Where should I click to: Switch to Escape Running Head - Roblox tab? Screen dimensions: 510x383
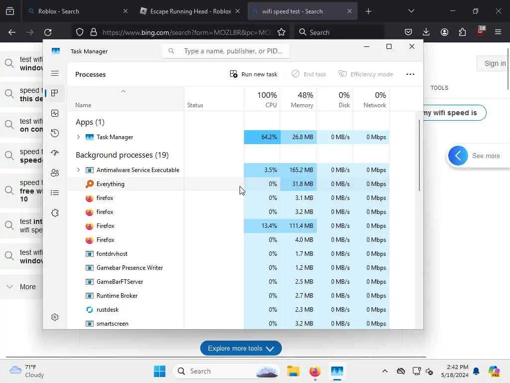[x=190, y=11]
